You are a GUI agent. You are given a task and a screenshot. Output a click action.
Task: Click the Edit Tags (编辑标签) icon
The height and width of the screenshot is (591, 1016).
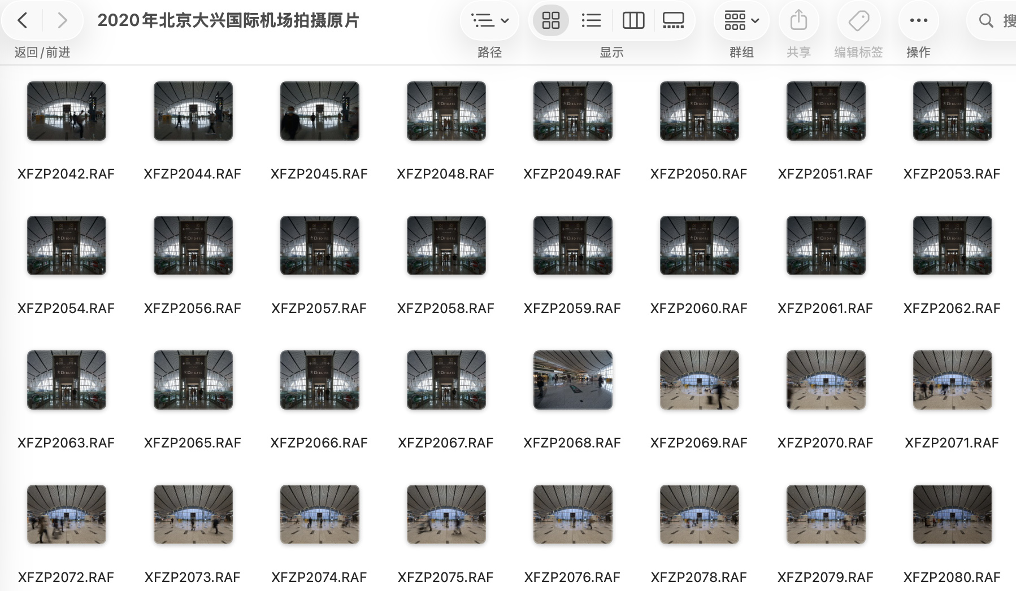pos(858,21)
